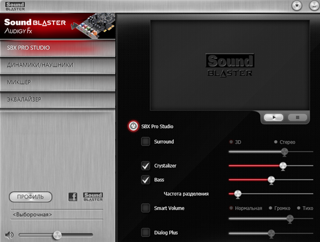Click the ПРОФИЛЬ button
This screenshot has width=320, height=242.
coord(31,197)
